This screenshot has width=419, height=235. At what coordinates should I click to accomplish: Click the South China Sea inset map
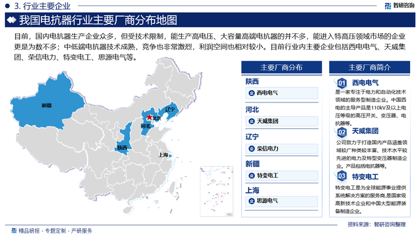[216, 192]
